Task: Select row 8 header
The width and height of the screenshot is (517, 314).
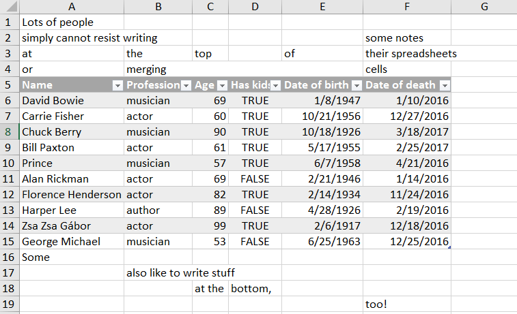Action: (x=9, y=132)
